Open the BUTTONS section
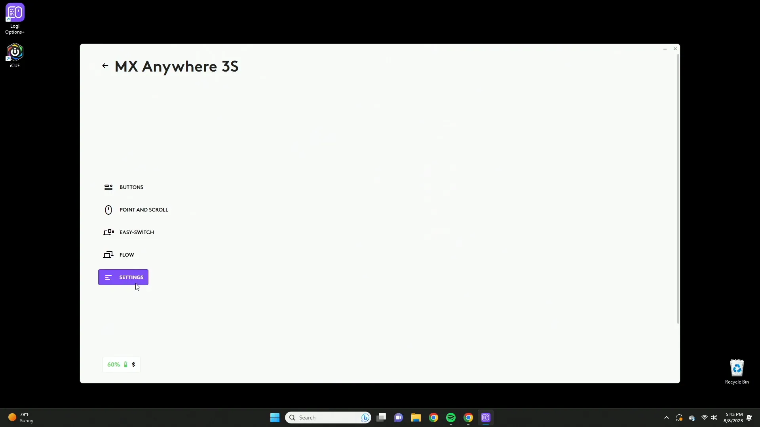Viewport: 760px width, 427px height. [123, 187]
